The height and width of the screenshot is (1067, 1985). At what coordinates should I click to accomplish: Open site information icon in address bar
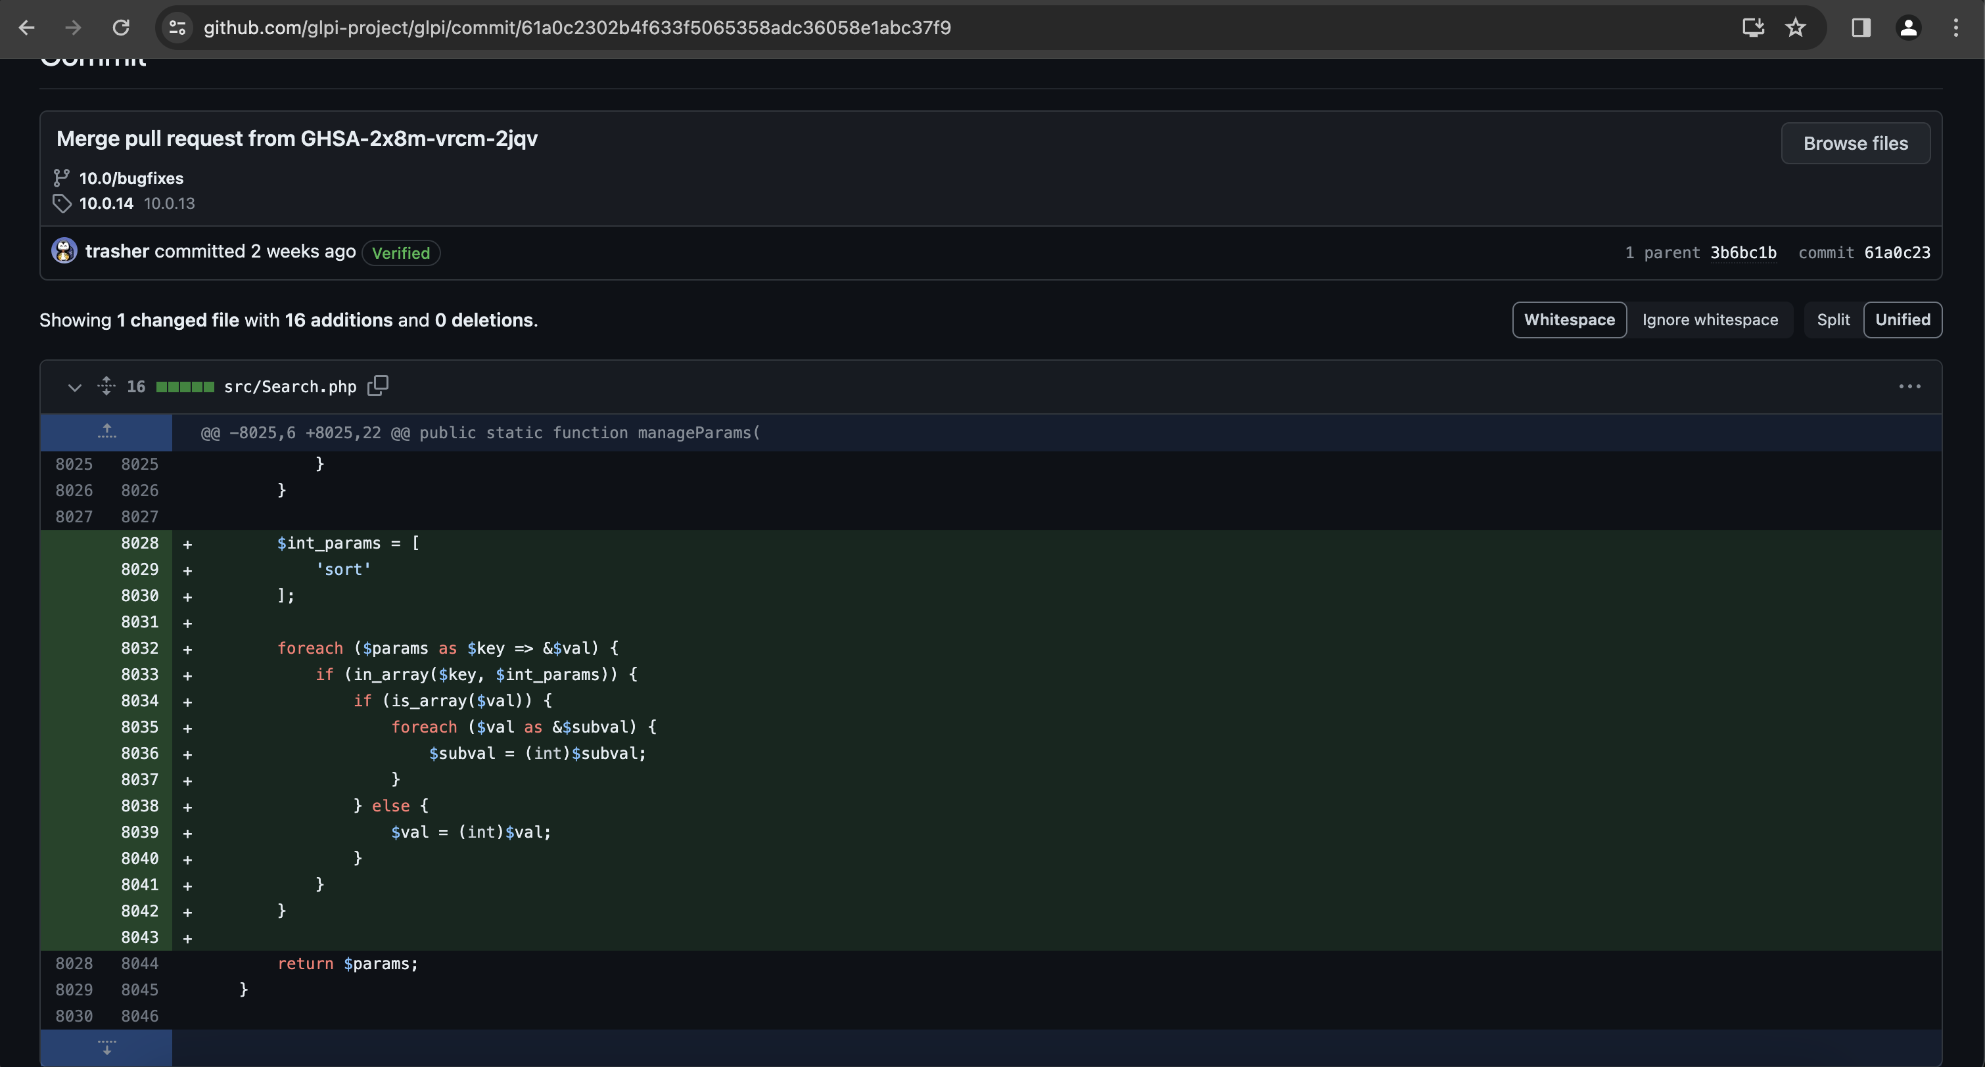tap(177, 28)
